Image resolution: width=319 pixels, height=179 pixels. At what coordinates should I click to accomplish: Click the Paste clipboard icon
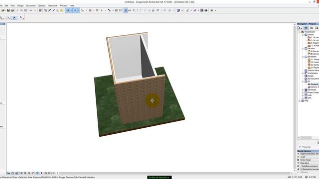click(x=25, y=10)
